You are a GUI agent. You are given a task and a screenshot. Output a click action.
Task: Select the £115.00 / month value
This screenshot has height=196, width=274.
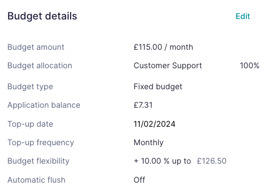tap(163, 47)
